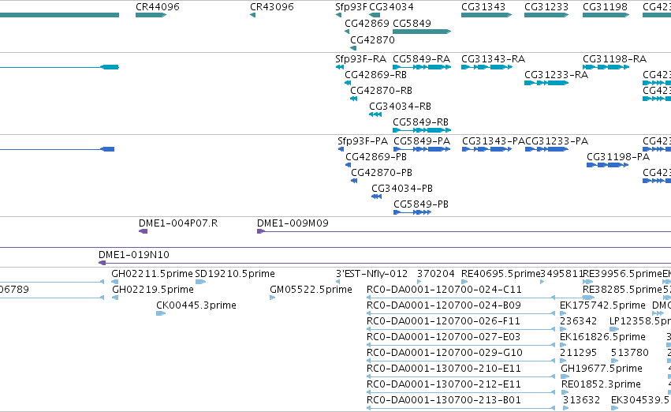671x412 pixels.
Task: Click the CG42870 gene label
Action: (372, 39)
